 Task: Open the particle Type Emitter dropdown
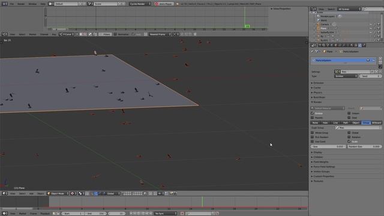pos(346,76)
